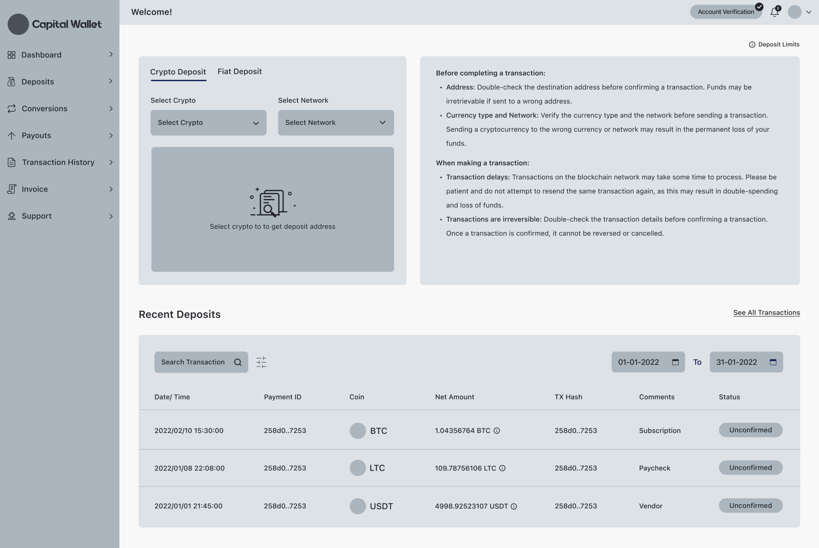Viewport: 819px width, 548px height.
Task: Expand the user profile menu chevron
Action: 808,12
